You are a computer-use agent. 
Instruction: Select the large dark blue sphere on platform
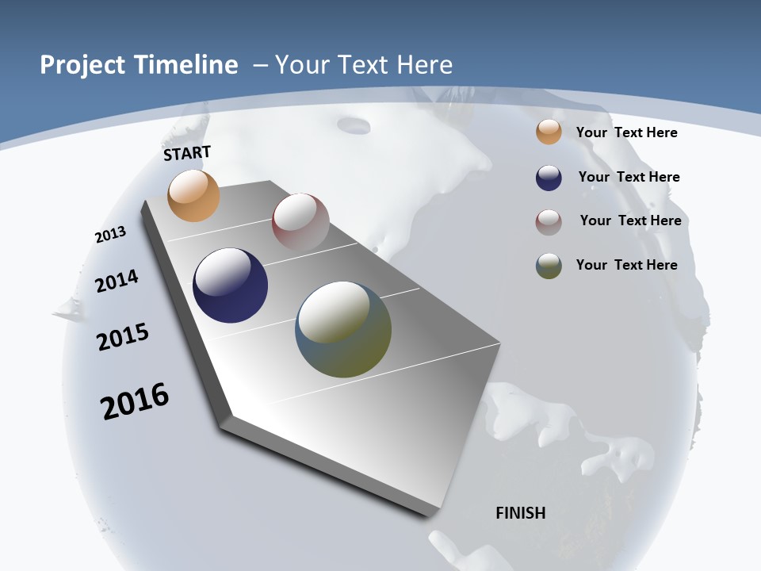[230, 285]
